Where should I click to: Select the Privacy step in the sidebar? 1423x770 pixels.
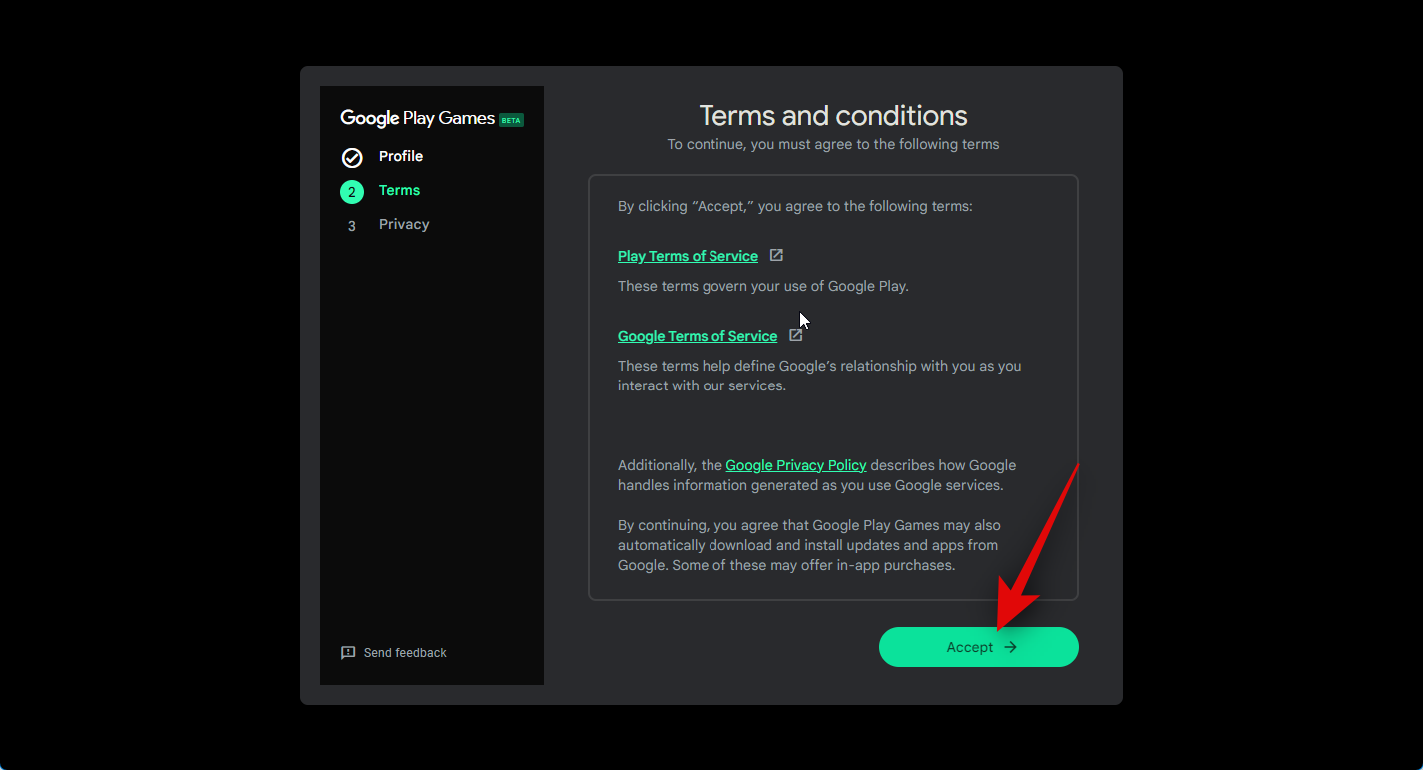[404, 224]
